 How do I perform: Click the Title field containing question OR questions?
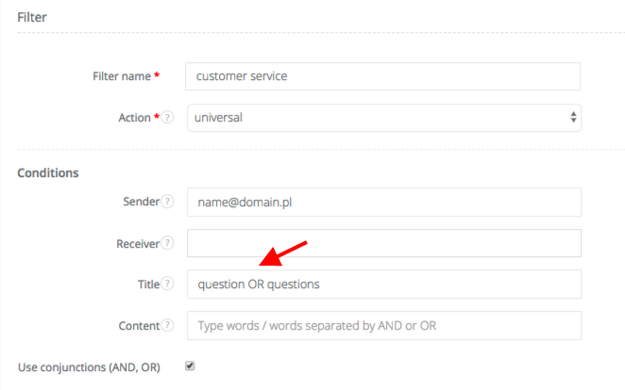coord(383,284)
